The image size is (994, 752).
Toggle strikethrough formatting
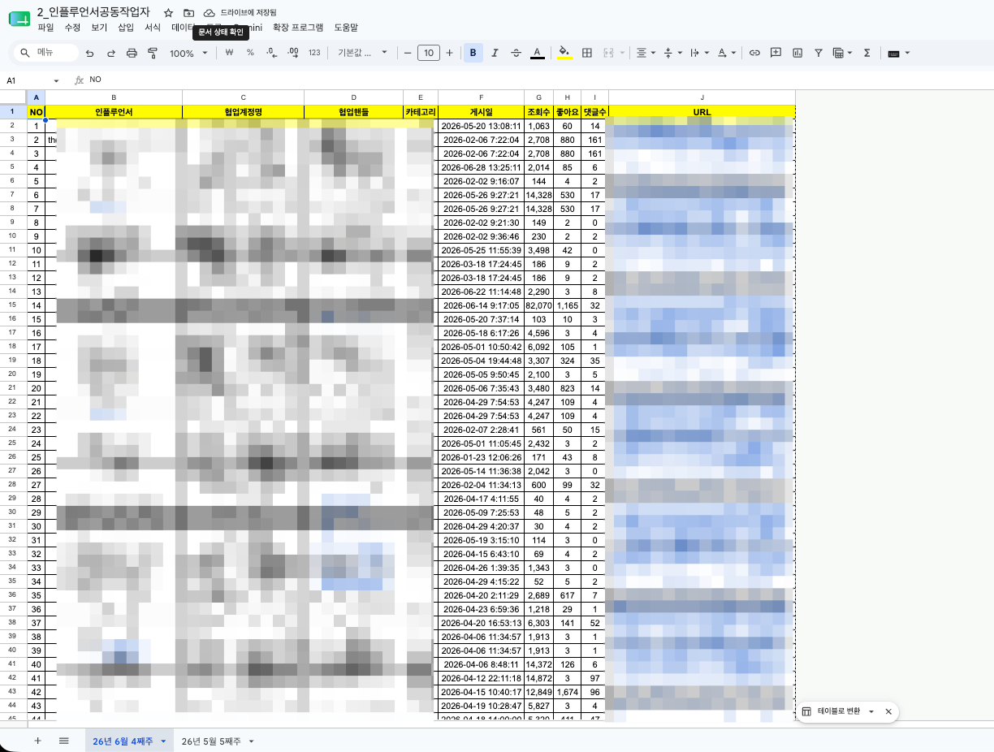tap(516, 53)
